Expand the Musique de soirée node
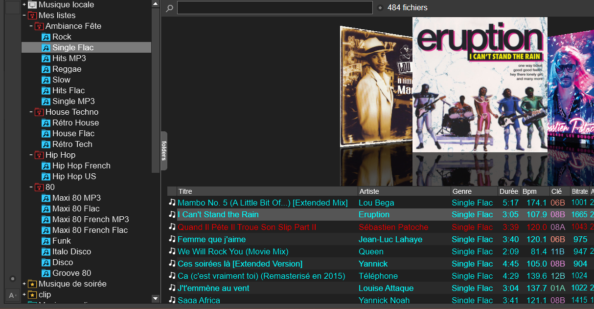The height and width of the screenshot is (309, 594). [24, 284]
